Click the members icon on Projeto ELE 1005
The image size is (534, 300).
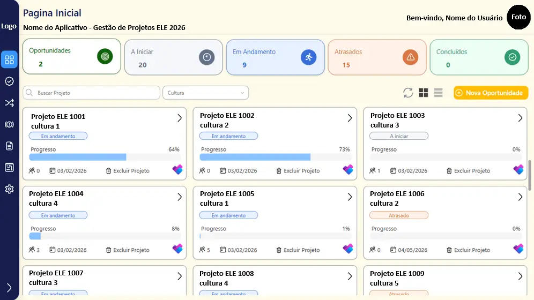coord(202,250)
